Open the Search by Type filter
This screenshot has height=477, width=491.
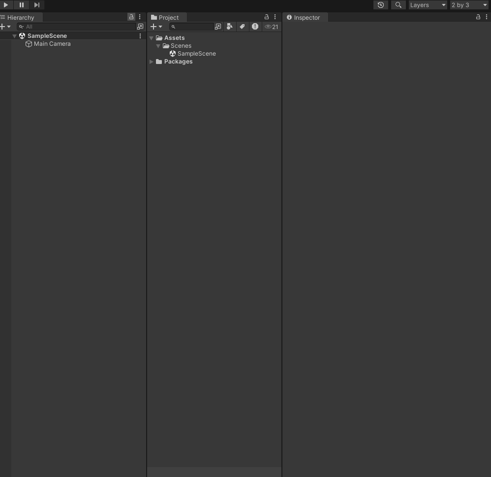click(230, 27)
